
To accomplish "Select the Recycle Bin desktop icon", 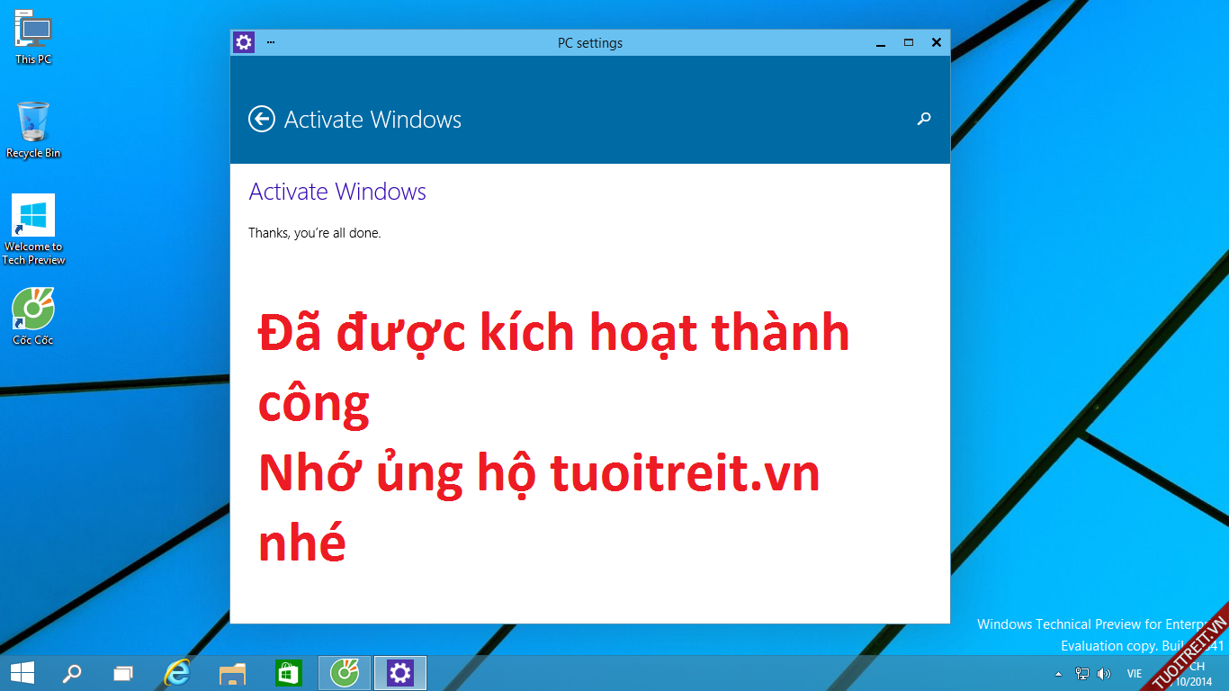I will [33, 130].
